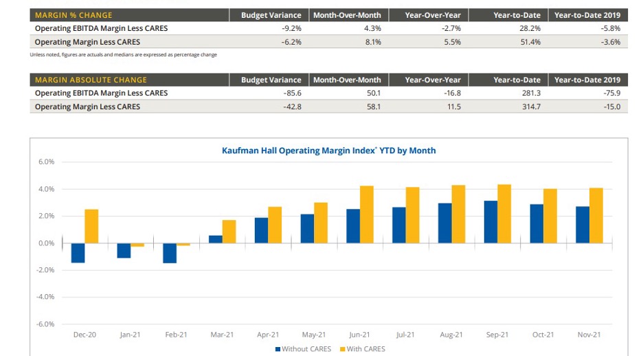
Task: Click the -9.2% cell
Action: point(291,28)
